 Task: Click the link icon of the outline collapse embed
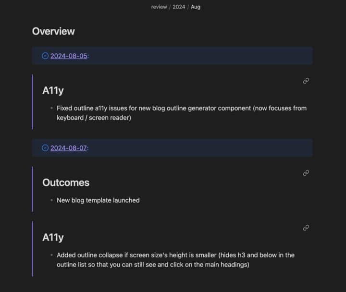(x=306, y=228)
